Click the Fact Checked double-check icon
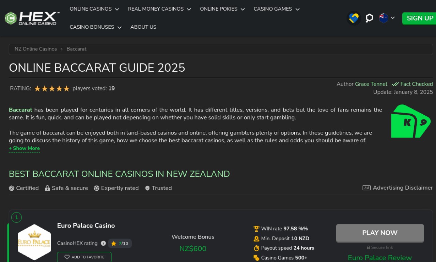 [x=395, y=84]
